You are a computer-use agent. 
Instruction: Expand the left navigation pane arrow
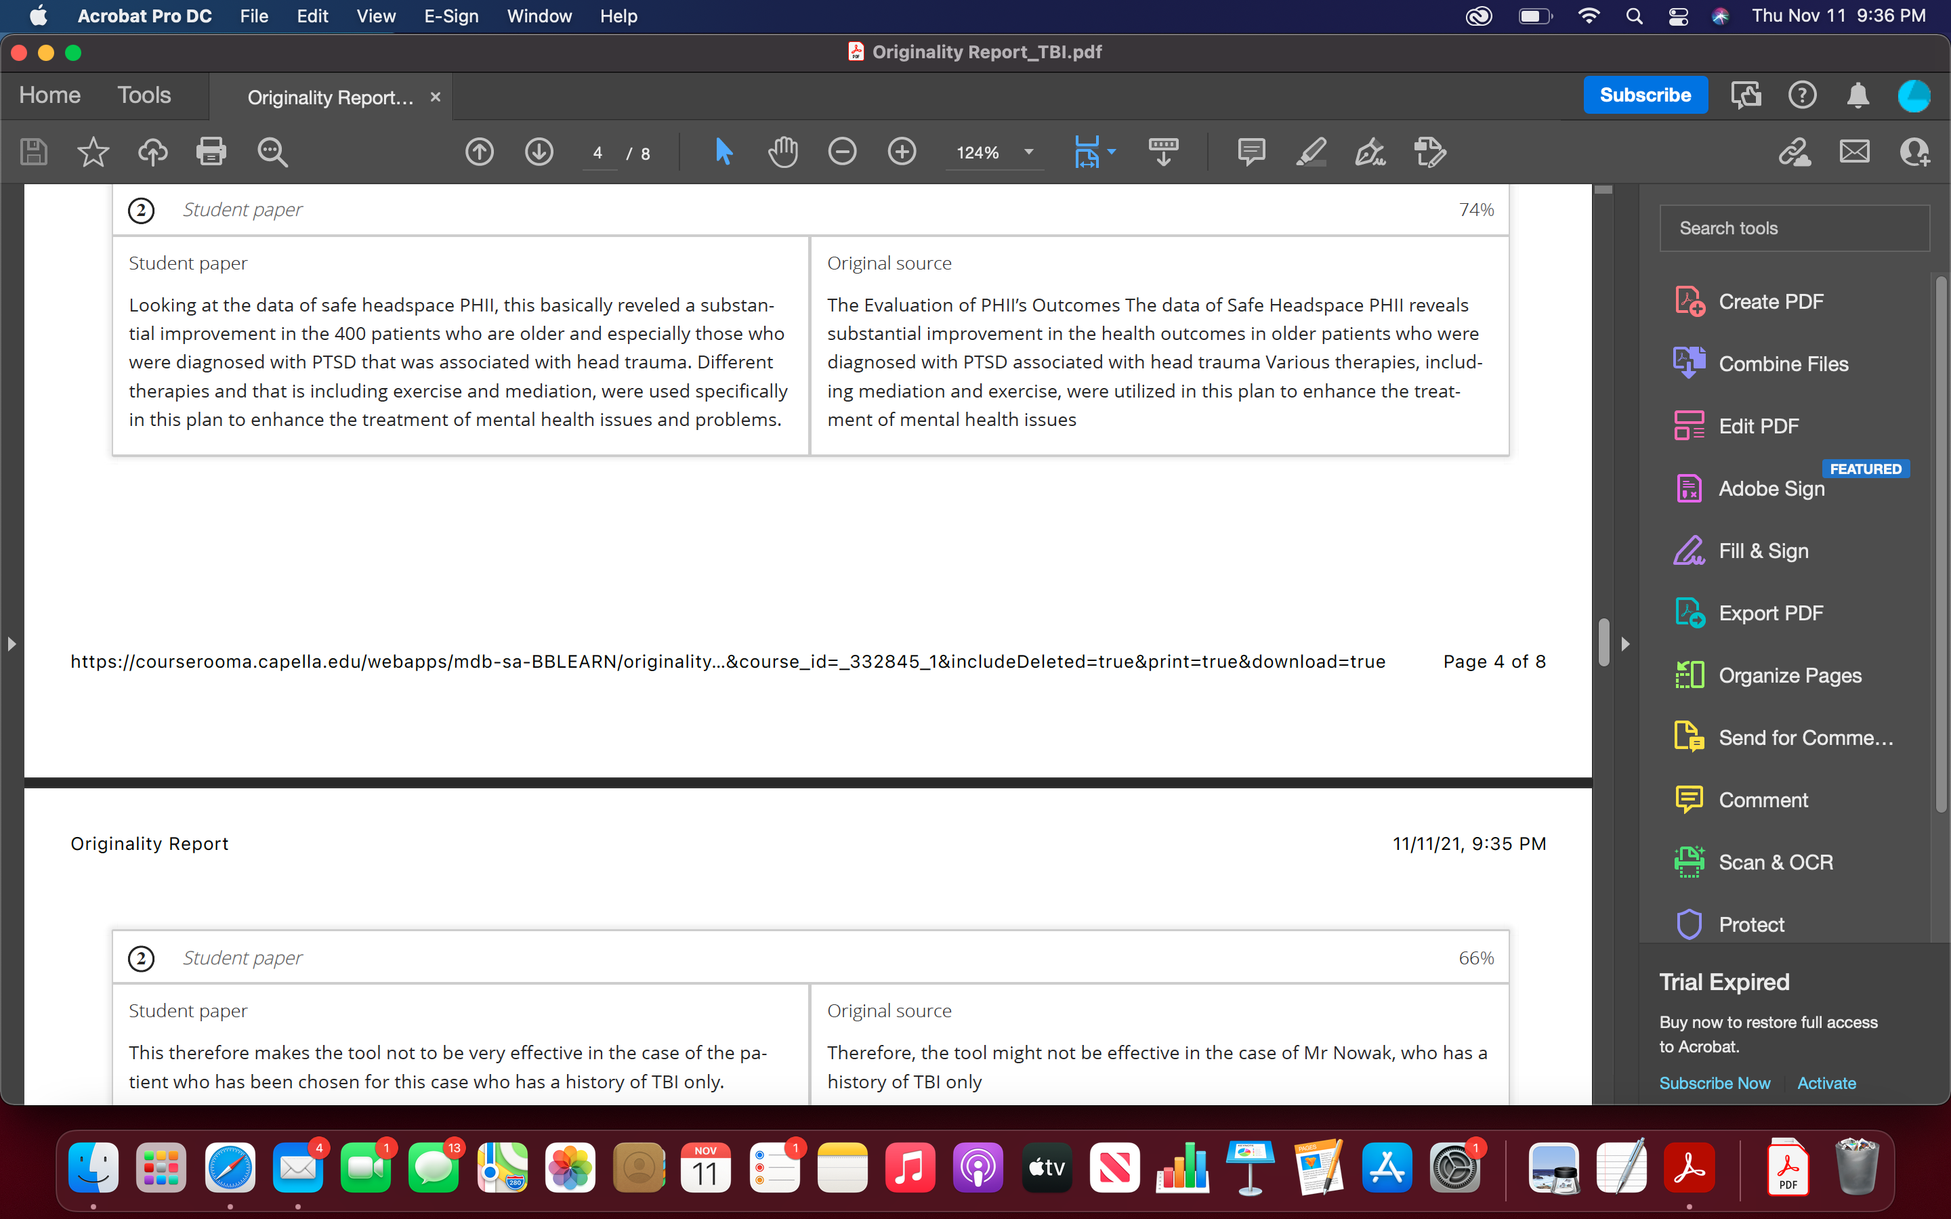coord(12,644)
